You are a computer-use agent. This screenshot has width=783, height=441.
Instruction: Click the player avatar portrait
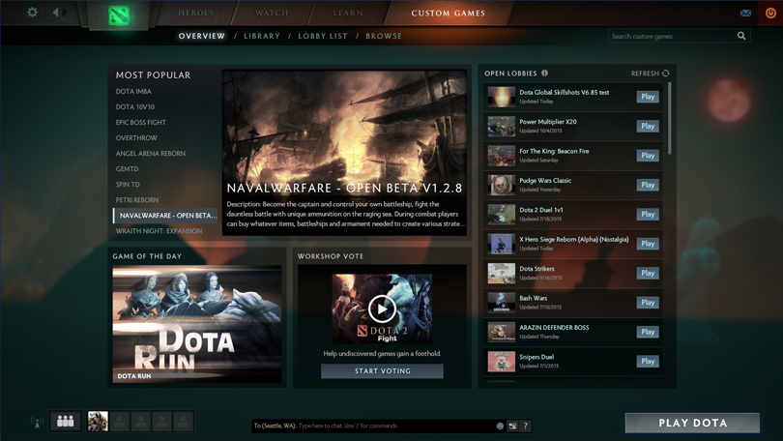(x=98, y=421)
